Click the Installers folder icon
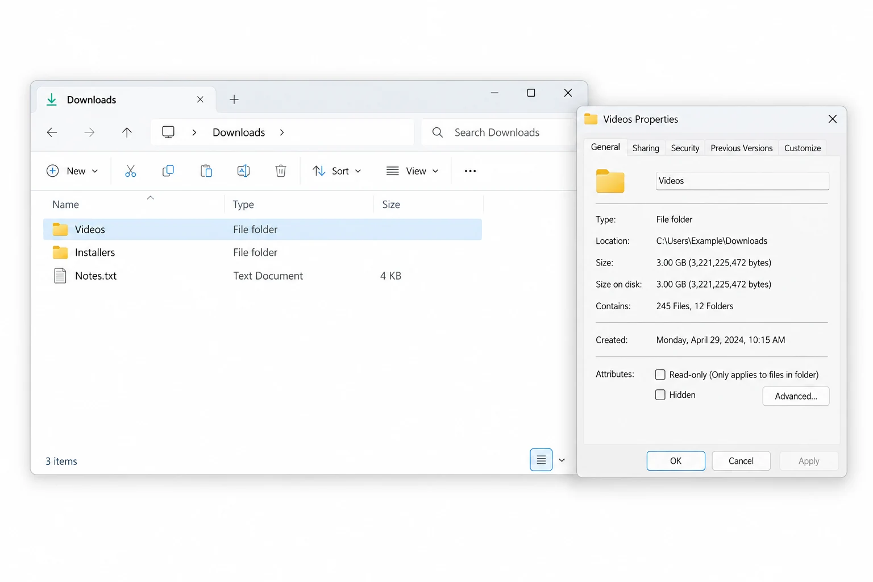 60,252
